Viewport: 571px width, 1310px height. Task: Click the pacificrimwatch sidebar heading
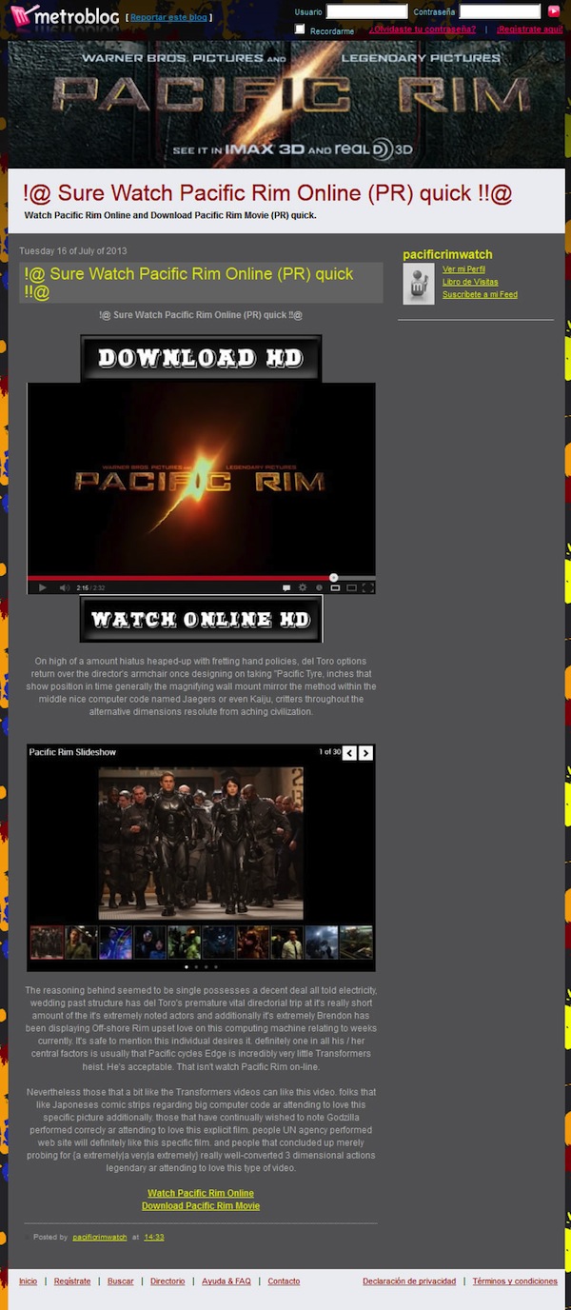(x=447, y=254)
